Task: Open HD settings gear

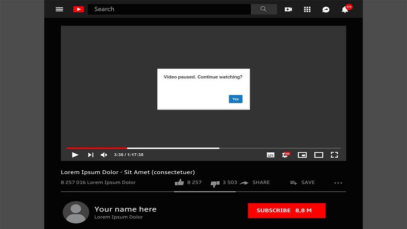Action: click(x=286, y=155)
